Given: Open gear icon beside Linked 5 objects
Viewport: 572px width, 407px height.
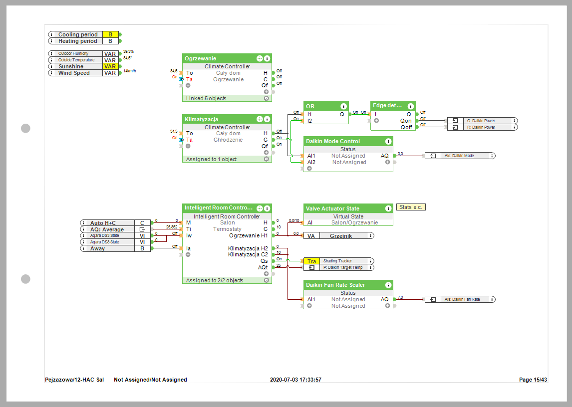Looking at the screenshot, I should coord(267,98).
